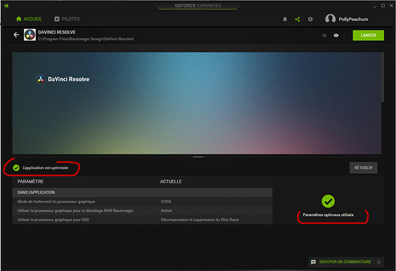Click the RÉTABLIR button

click(363, 168)
